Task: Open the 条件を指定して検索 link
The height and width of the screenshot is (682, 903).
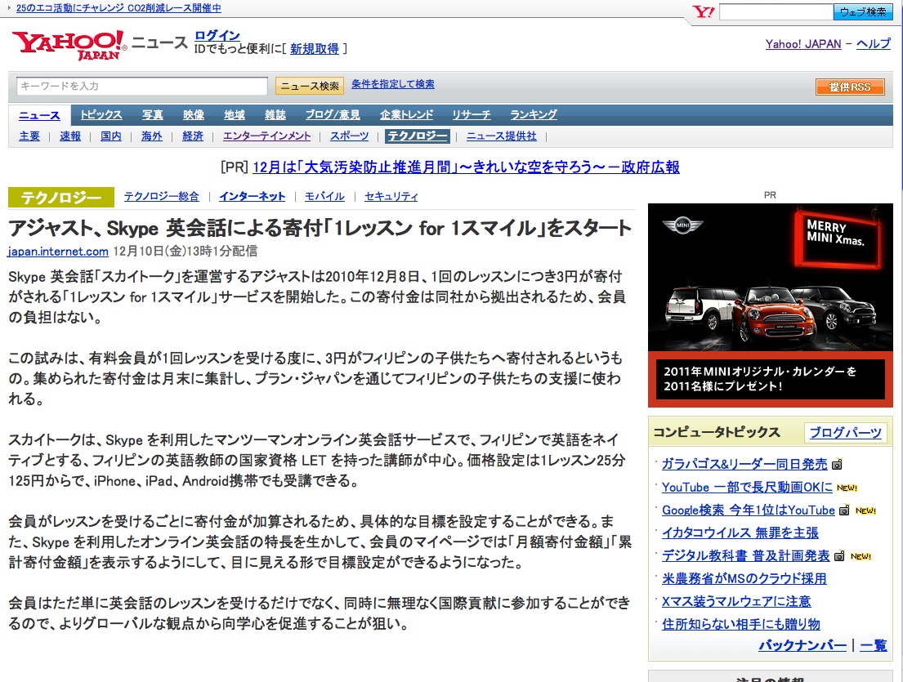Action: 393,84
